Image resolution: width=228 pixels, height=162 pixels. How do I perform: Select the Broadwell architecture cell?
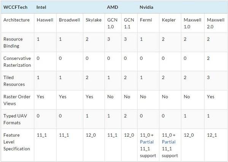click(69, 20)
